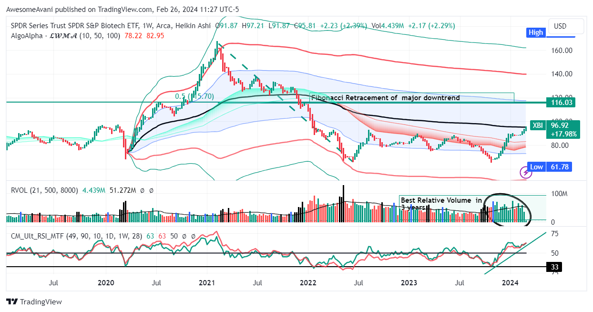Click the Best Relative Volume annotation text
Image resolution: width=593 pixels, height=312 pixels.
[x=441, y=204]
